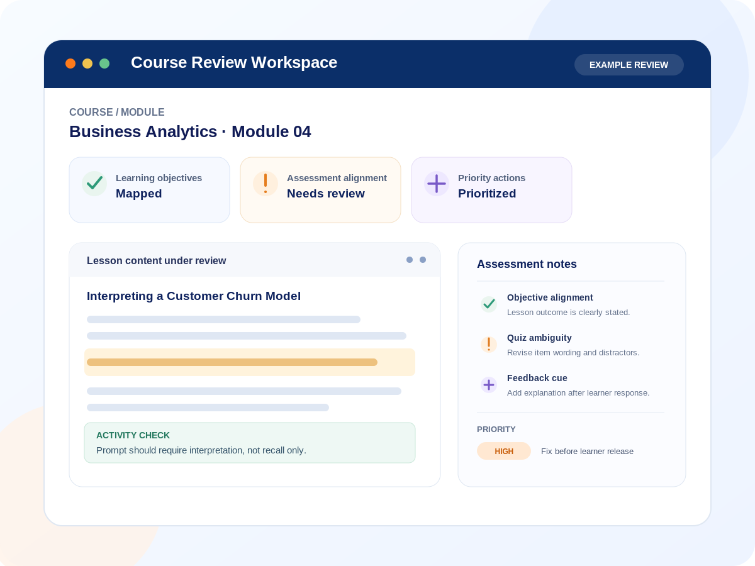Image resolution: width=755 pixels, height=566 pixels.
Task: Click the orange window dot in title bar
Action: [x=70, y=64]
